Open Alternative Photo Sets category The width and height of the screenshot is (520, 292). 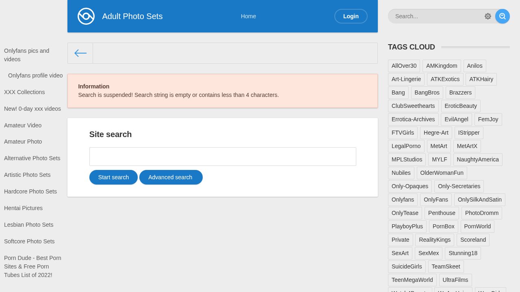click(32, 158)
